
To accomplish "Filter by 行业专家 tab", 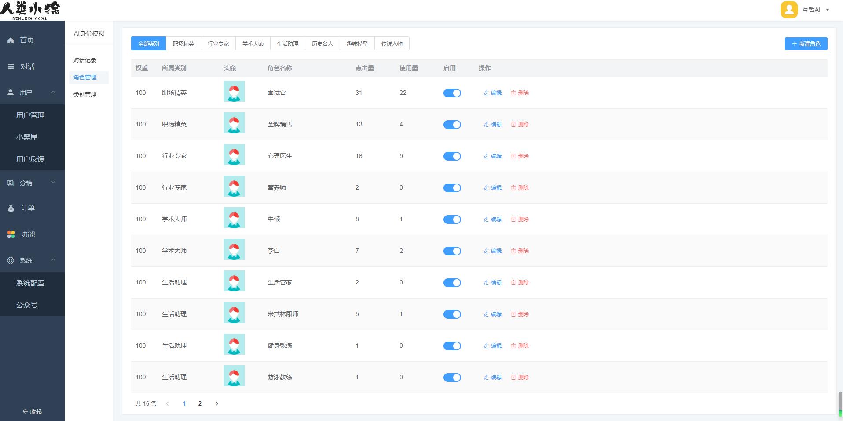I will tap(218, 44).
